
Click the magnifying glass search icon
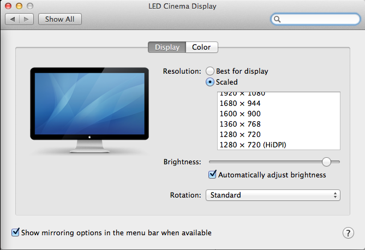[x=277, y=19]
